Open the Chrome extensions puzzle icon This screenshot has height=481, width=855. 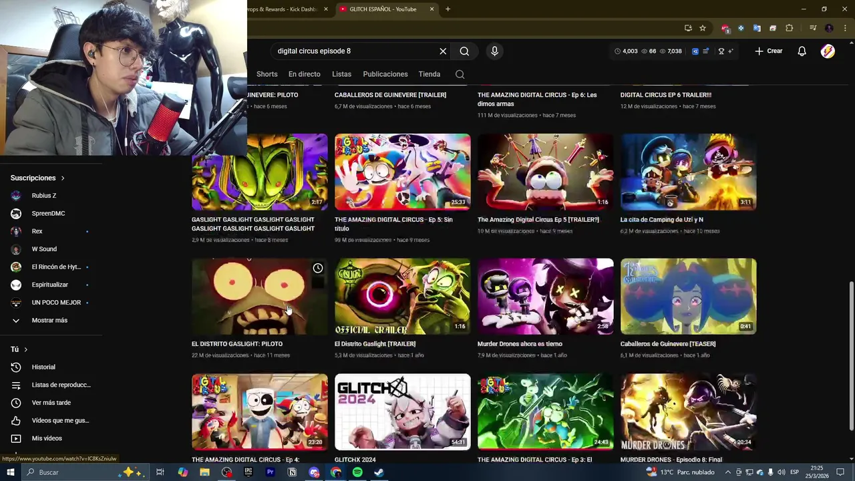(x=789, y=28)
